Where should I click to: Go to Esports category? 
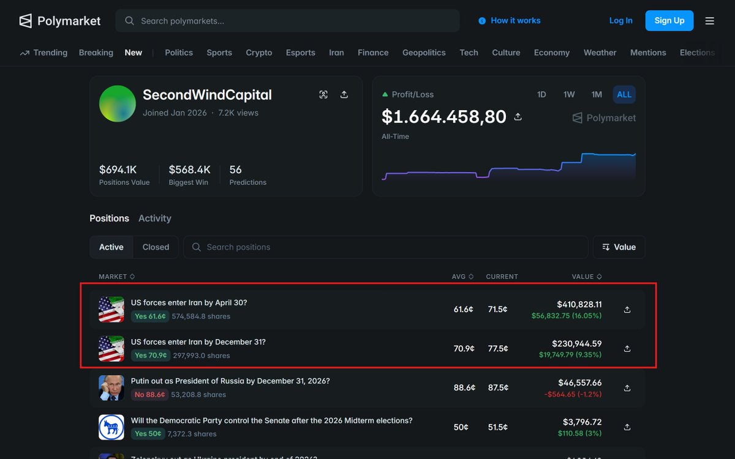(301, 53)
